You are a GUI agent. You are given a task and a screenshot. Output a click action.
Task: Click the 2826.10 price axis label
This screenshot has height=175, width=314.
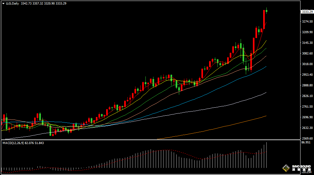tap(307, 96)
